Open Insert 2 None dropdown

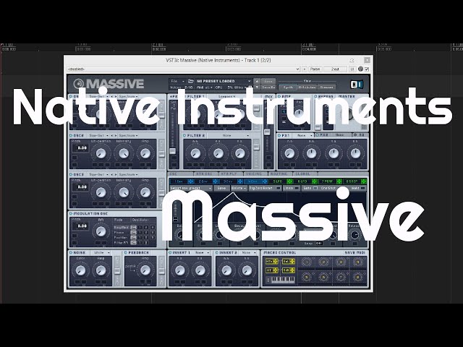248,252
